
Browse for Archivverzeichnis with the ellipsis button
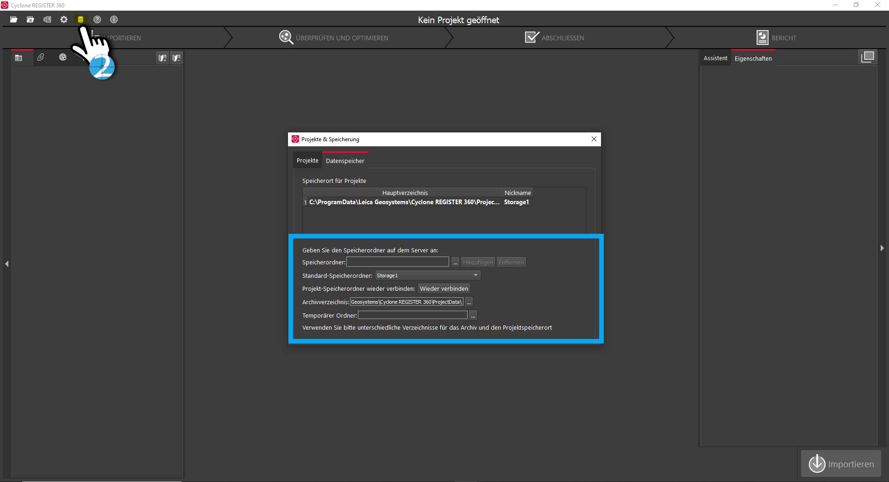469,302
